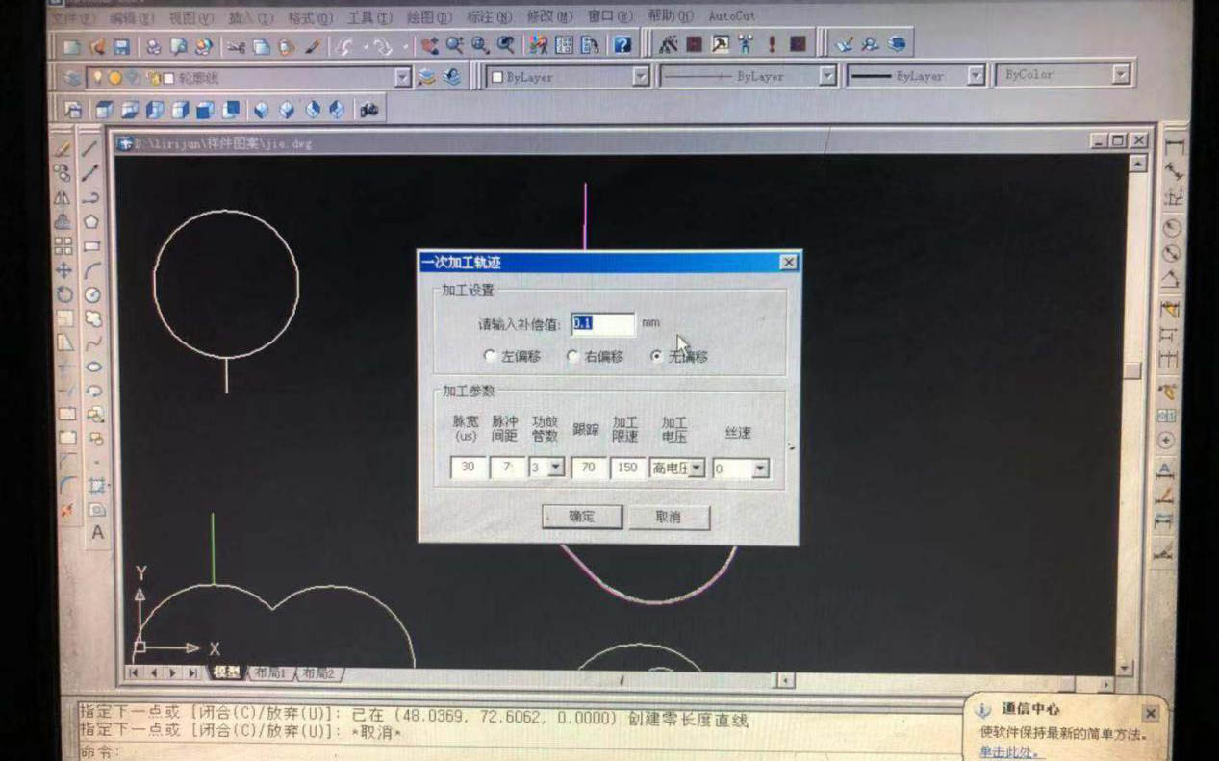Open the ByLayer color control

(641, 77)
